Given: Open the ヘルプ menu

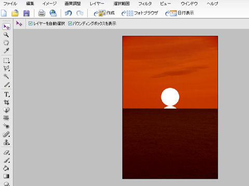Looking at the screenshot, I should click(212, 4).
